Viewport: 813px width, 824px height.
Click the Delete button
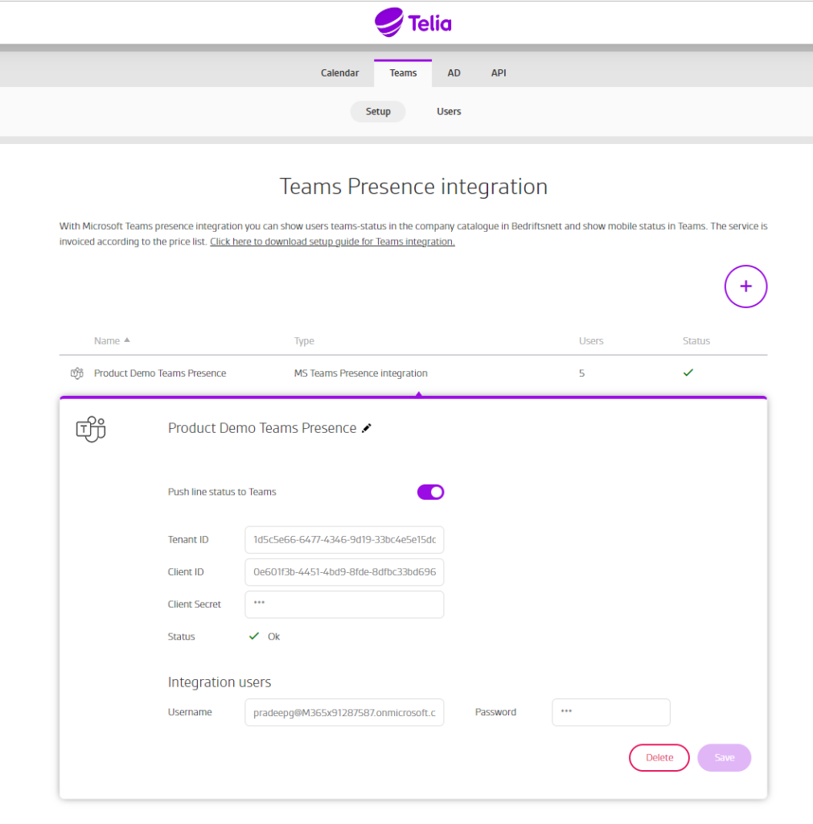pyautogui.click(x=659, y=757)
